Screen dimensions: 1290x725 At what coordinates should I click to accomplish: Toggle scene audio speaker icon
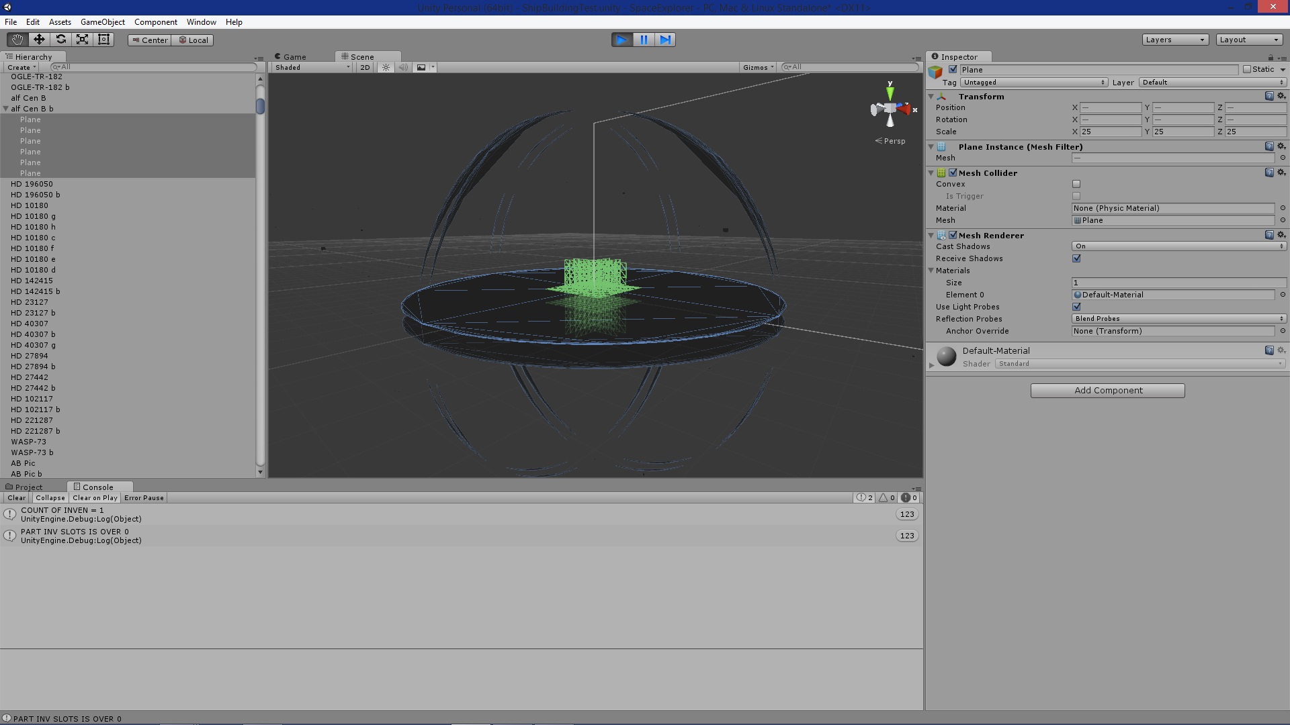point(403,67)
